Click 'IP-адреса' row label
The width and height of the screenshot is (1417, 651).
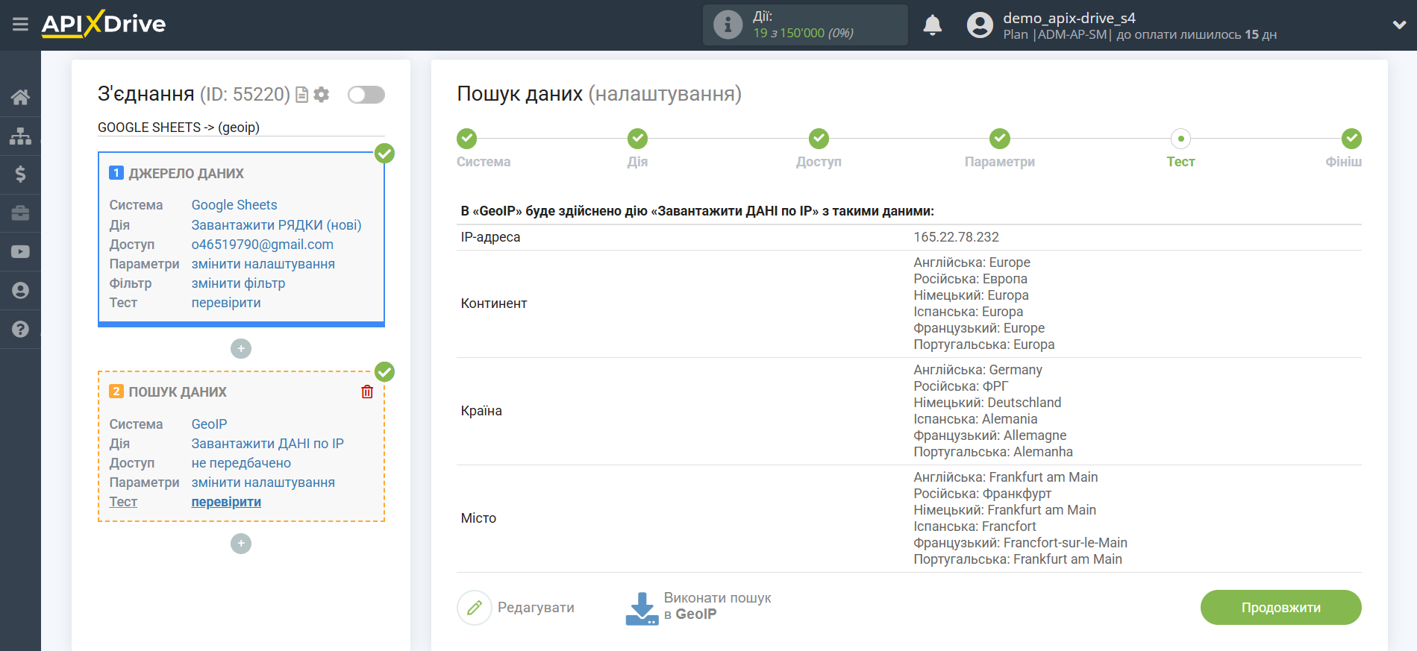pos(490,237)
